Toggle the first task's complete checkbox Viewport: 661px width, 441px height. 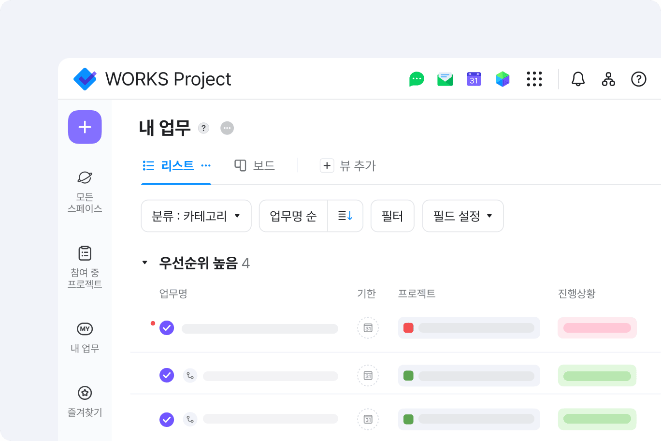click(x=167, y=328)
